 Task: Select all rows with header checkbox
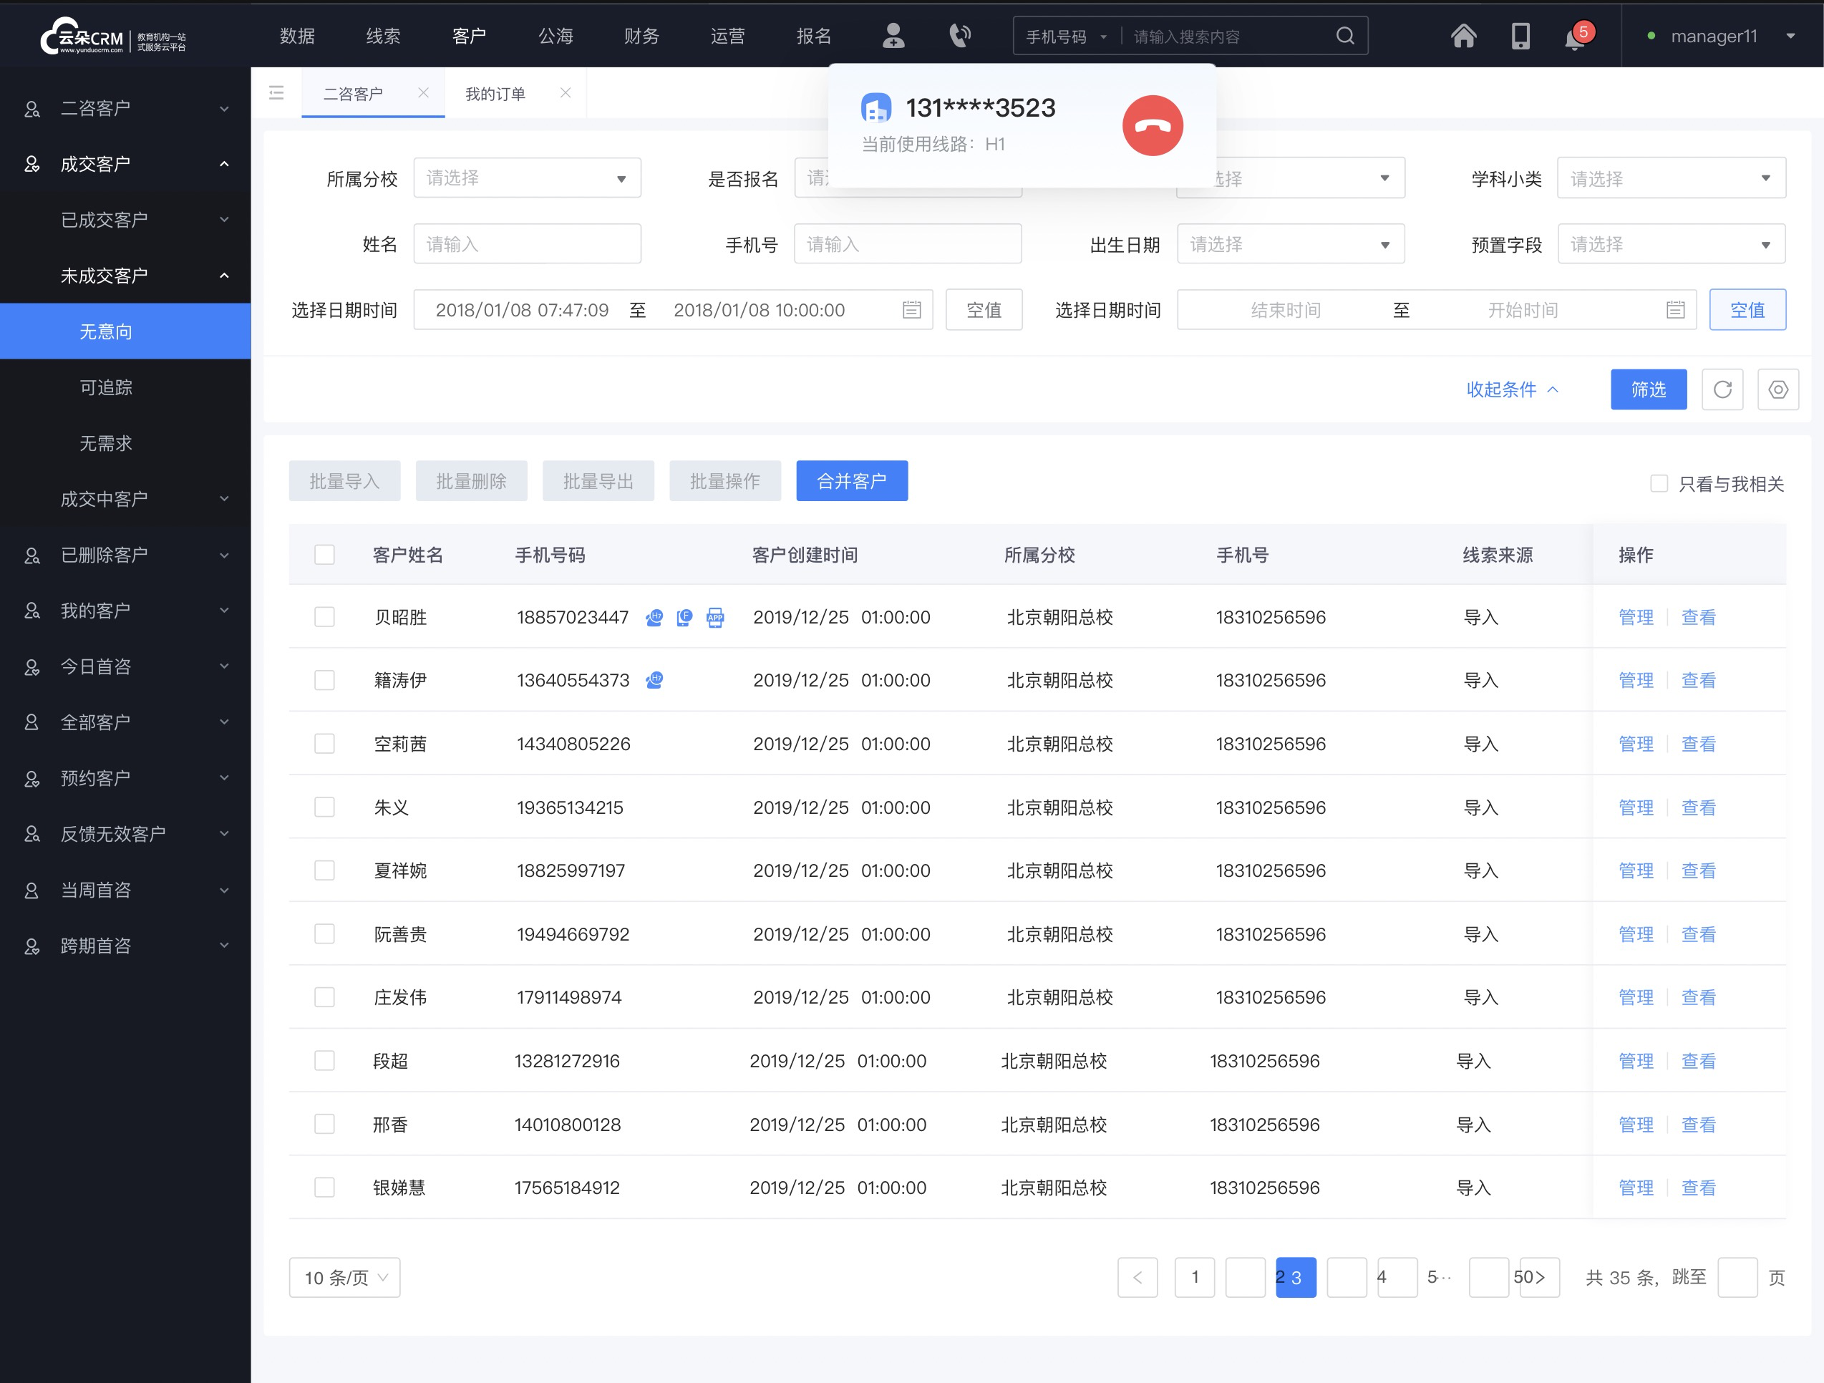(324, 553)
